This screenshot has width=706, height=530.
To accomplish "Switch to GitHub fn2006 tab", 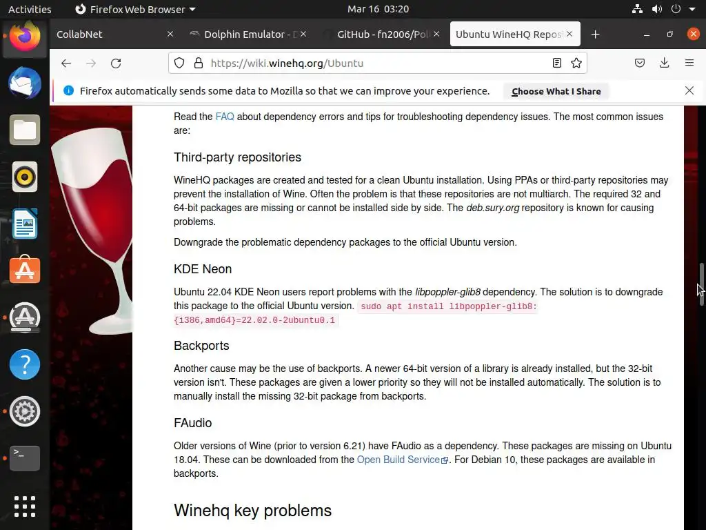I will [x=382, y=35].
